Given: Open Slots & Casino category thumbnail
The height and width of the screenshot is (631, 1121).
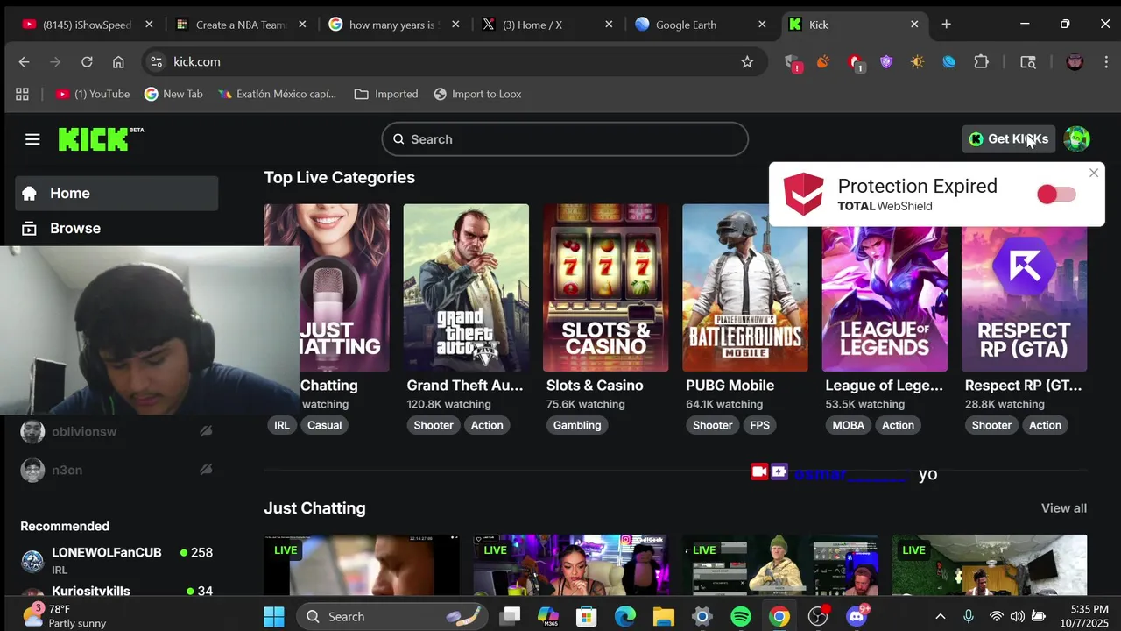Looking at the screenshot, I should (605, 287).
